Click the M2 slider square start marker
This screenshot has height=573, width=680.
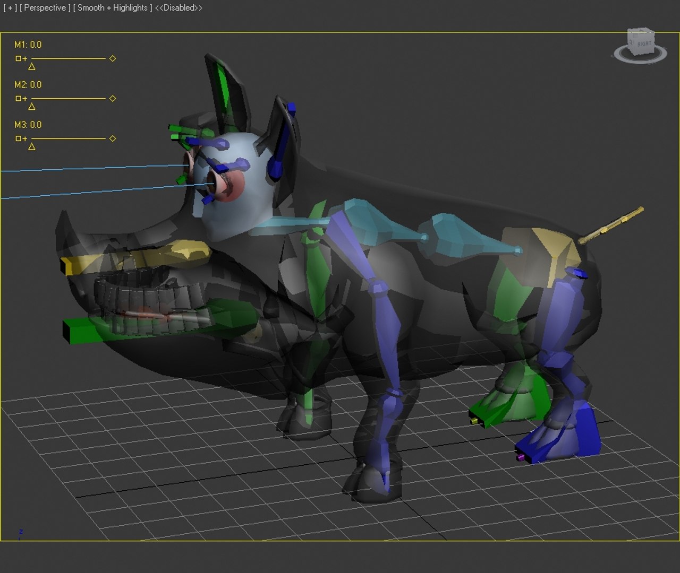19,98
